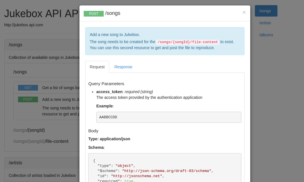The width and height of the screenshot is (304, 182).
Task: Click the Query Parameters heading
Action: point(106,84)
